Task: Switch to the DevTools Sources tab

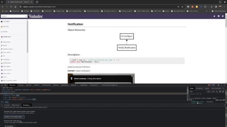Action: [x=28, y=85]
